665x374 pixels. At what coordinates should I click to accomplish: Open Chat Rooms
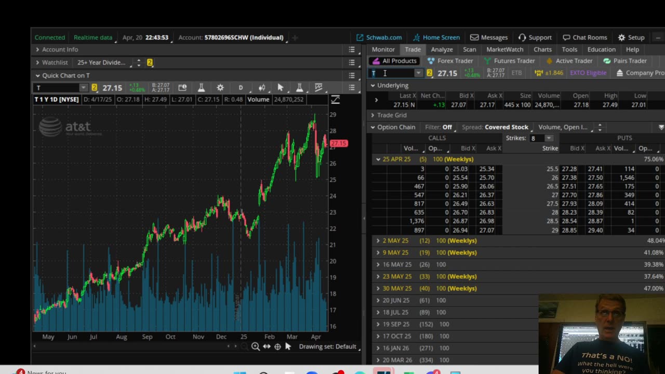584,37
